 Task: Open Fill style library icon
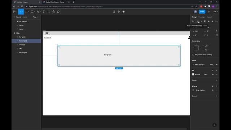pyautogui.click(x=213, y=70)
